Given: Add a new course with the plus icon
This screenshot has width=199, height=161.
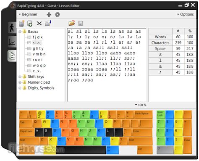Looking at the screenshot, I should (x=49, y=14).
